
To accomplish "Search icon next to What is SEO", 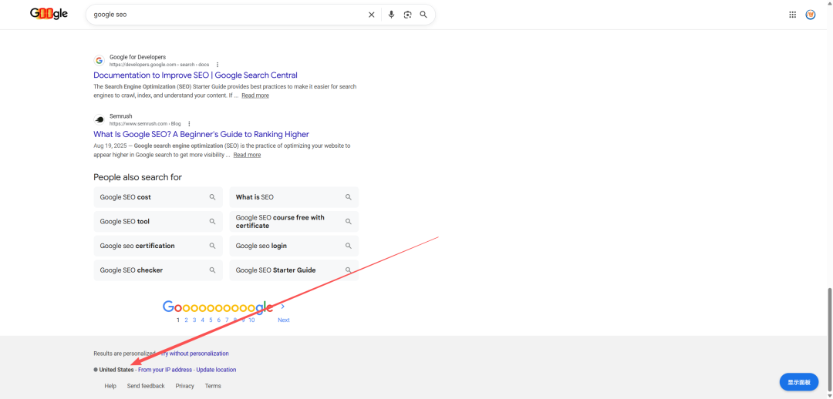I will coord(349,197).
